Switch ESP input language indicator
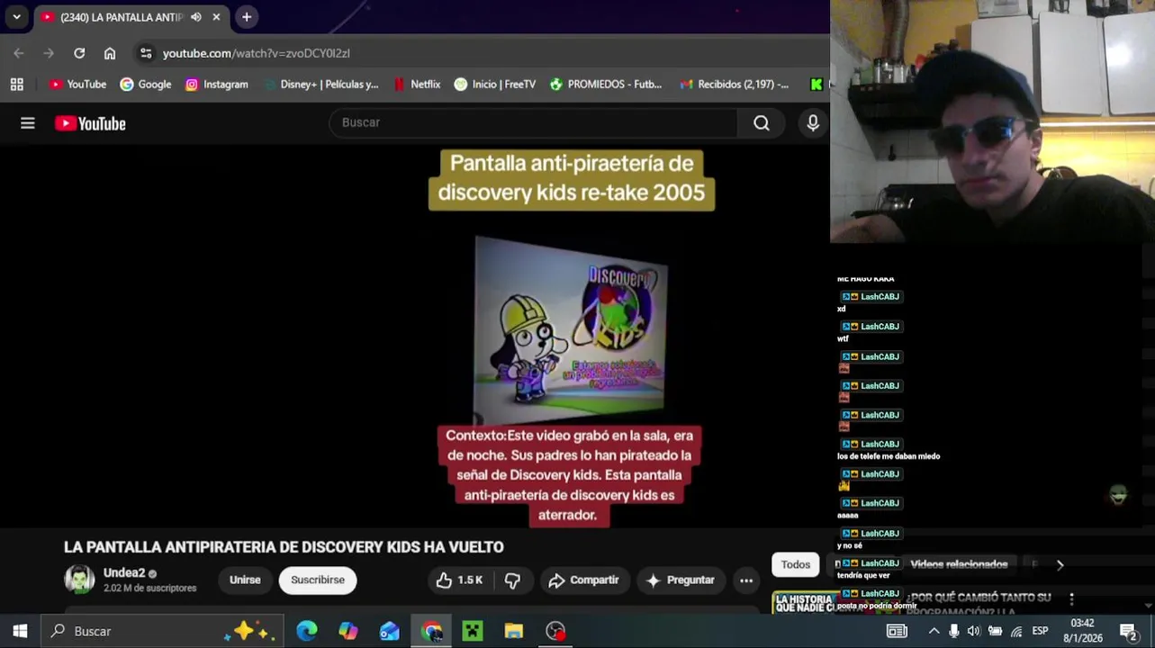Viewport: 1155px width, 648px height. 1040,631
